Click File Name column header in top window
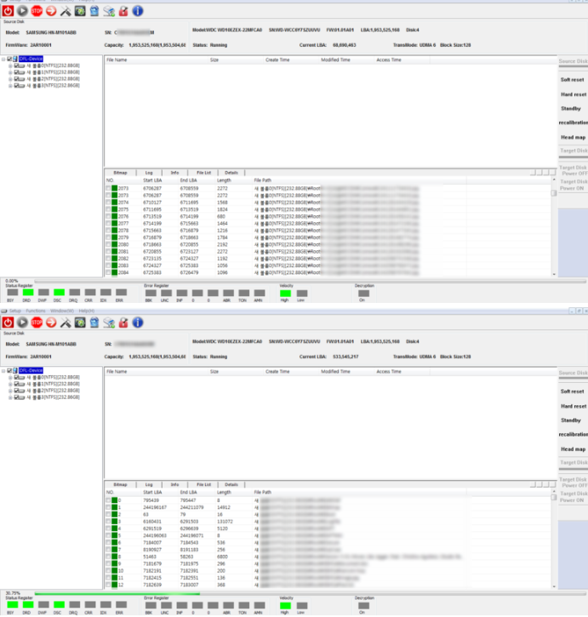 pos(157,60)
